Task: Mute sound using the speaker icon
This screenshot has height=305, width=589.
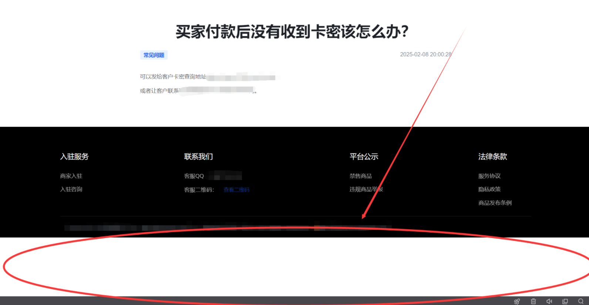Action: point(549,301)
